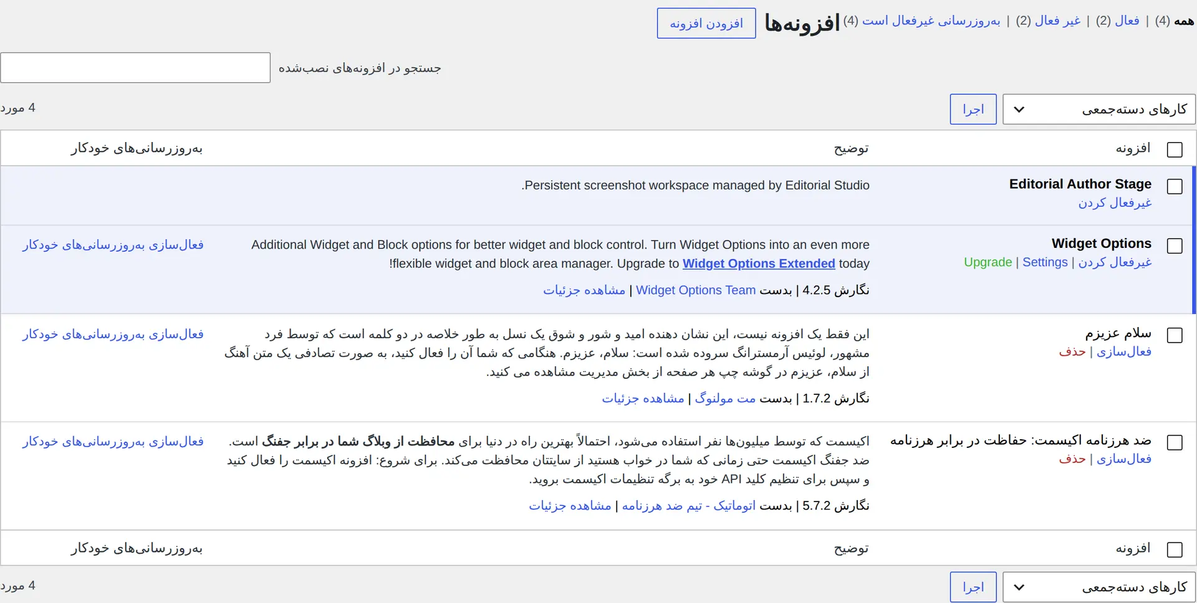The height and width of the screenshot is (603, 1197).
Task: View details for سلام عزیزم plugin
Action: (x=643, y=399)
